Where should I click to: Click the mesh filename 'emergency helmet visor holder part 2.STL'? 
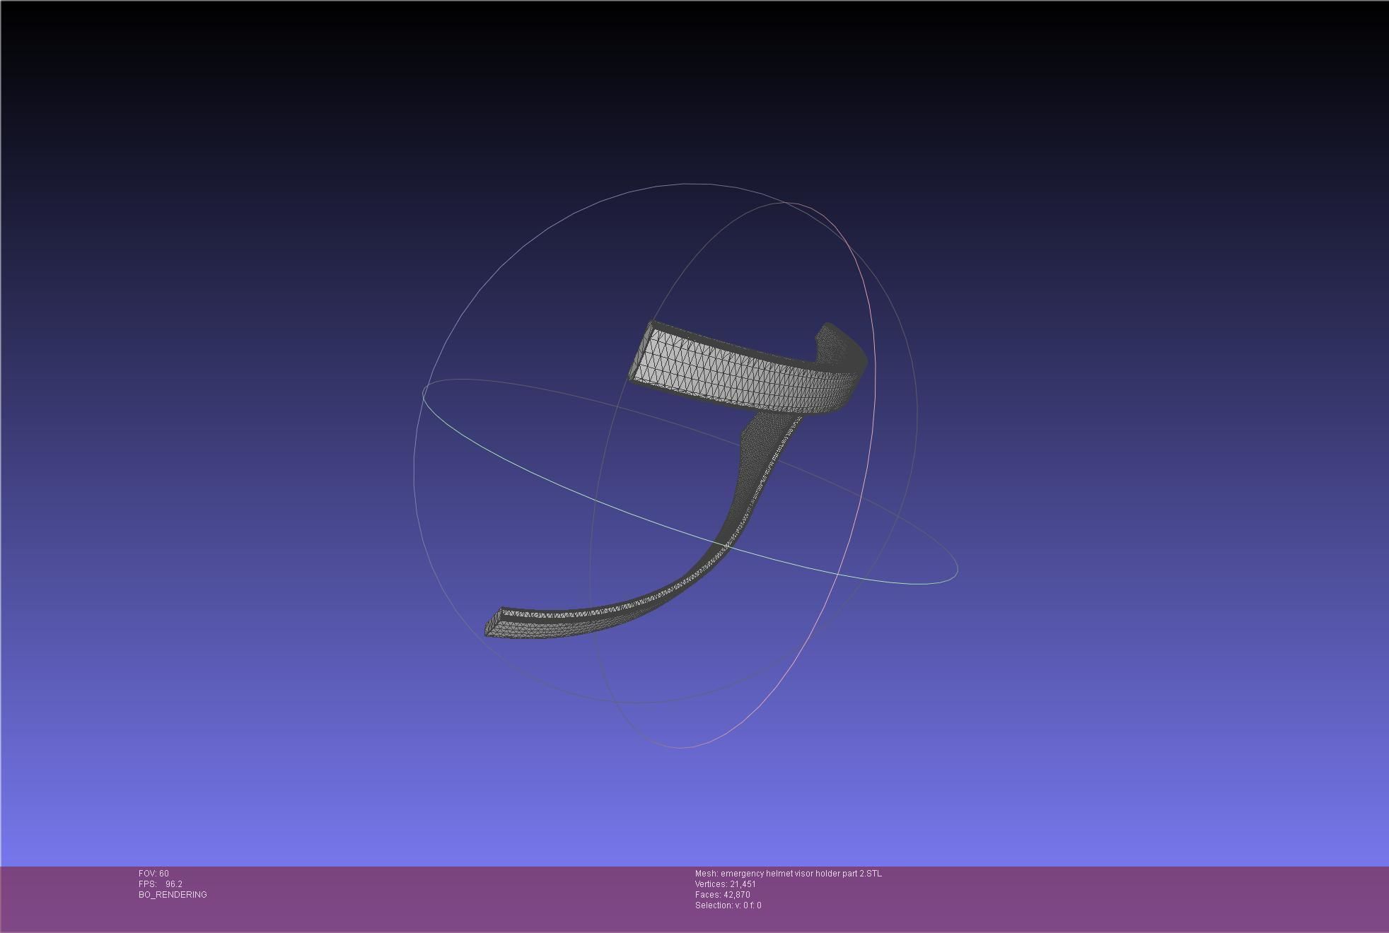(801, 874)
